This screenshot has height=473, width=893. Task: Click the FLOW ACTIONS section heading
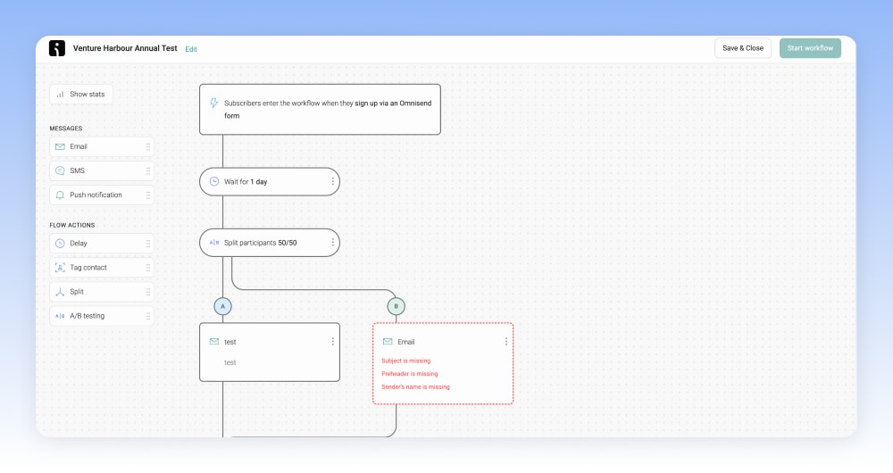click(x=72, y=226)
